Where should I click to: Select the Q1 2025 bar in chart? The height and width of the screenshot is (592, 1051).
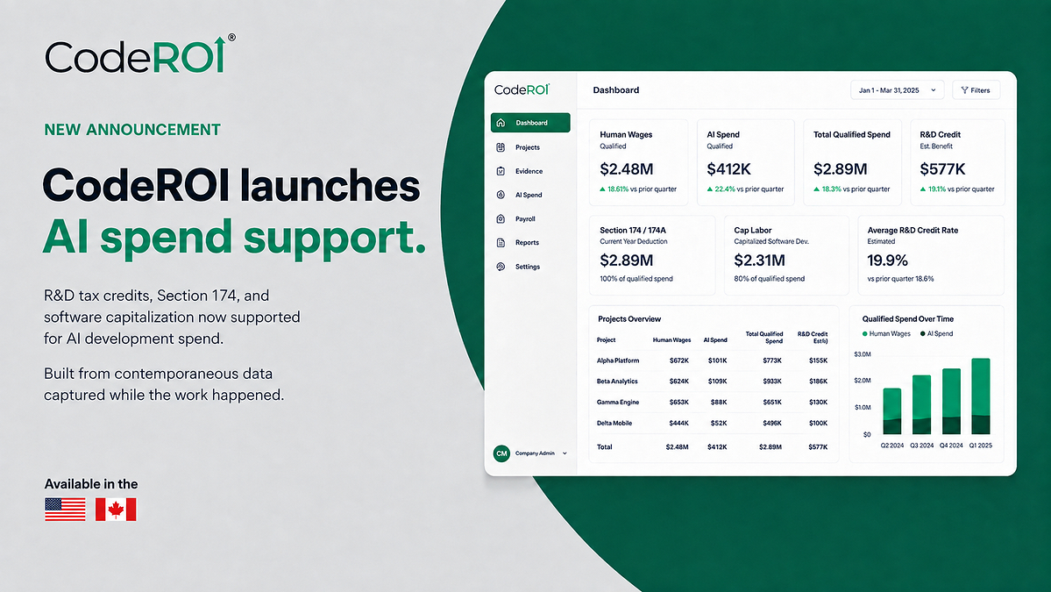(981, 396)
